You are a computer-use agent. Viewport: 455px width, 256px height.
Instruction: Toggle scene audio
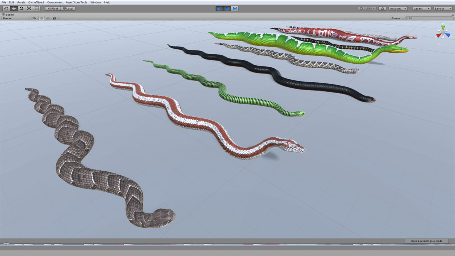coord(48,18)
